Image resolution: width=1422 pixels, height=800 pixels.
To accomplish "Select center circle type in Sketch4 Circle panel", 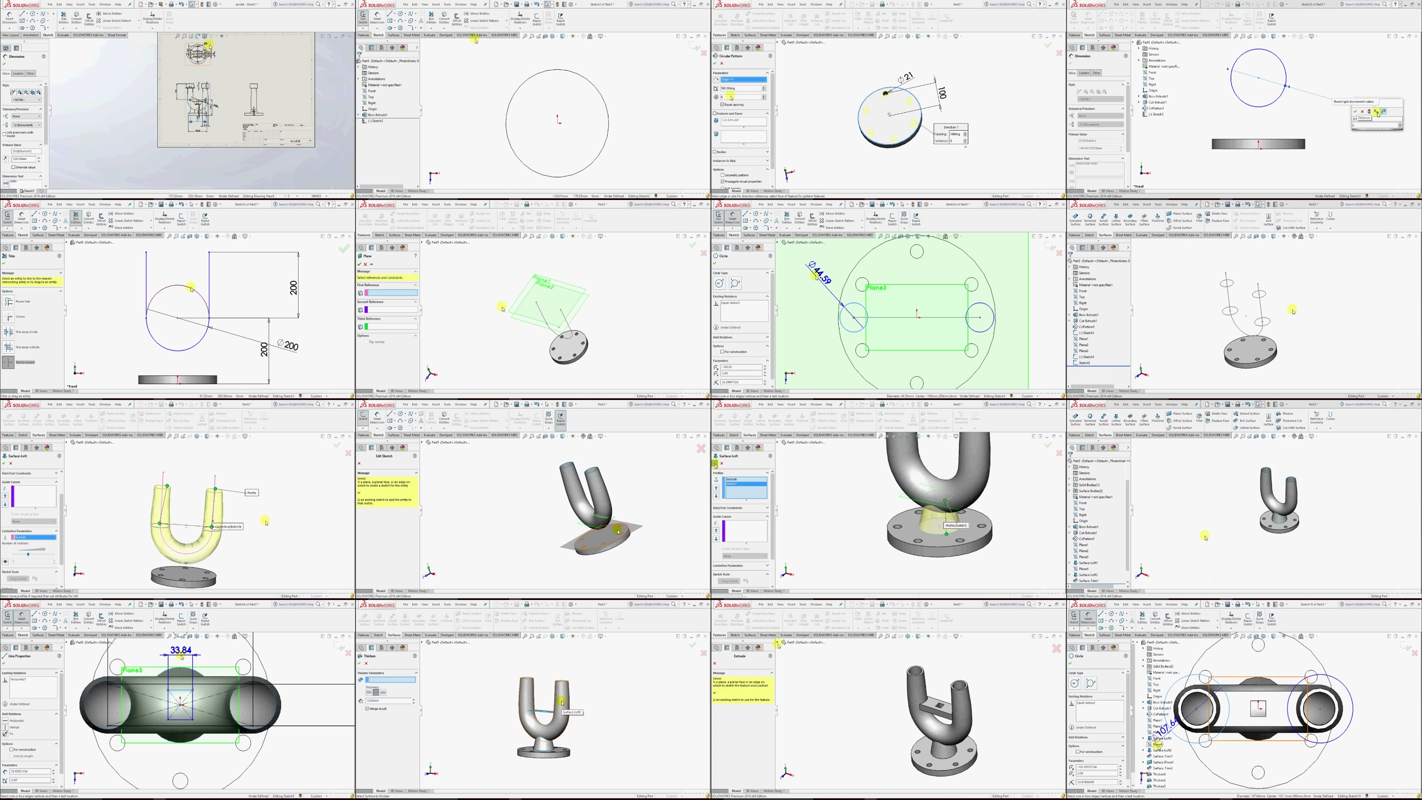I will (719, 283).
